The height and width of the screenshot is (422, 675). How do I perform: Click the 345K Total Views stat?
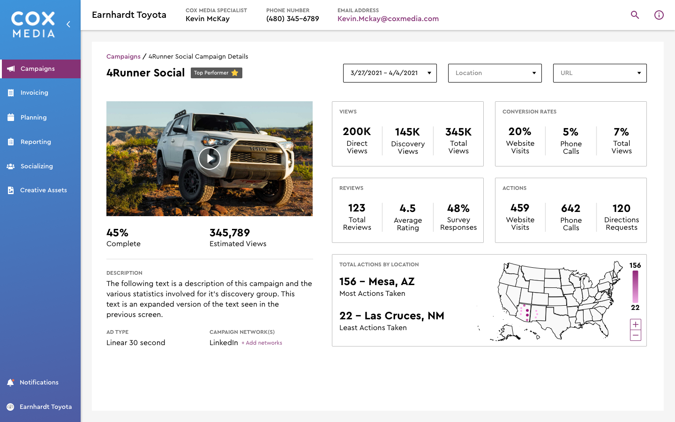[x=458, y=140]
